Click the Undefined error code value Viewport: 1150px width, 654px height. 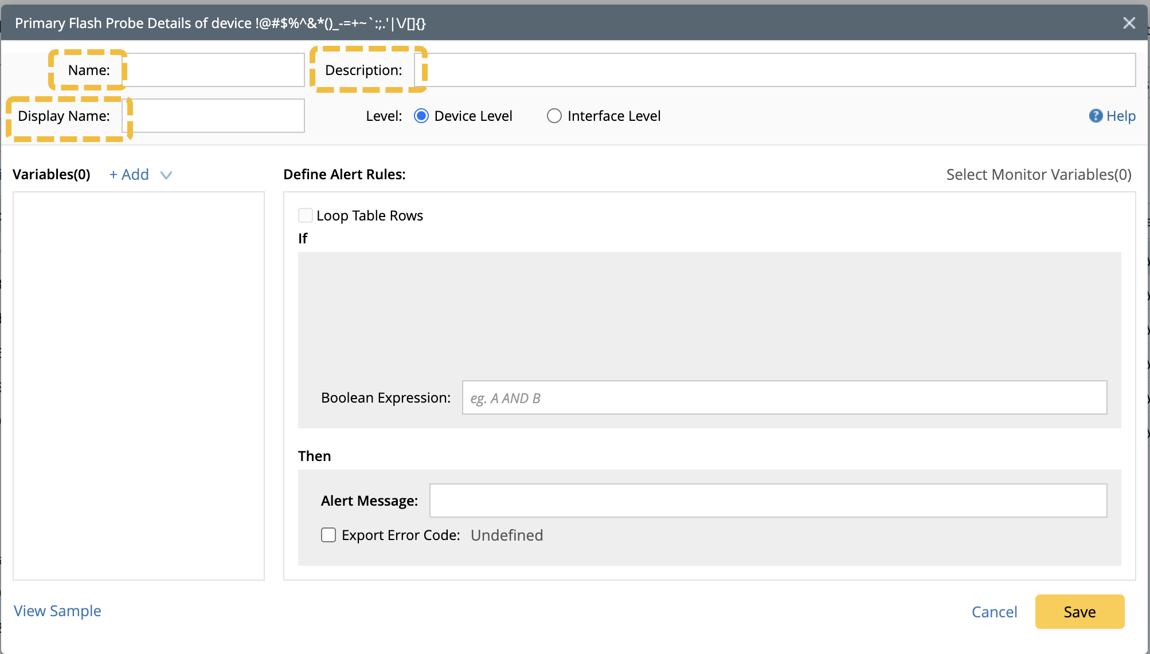[507, 535]
